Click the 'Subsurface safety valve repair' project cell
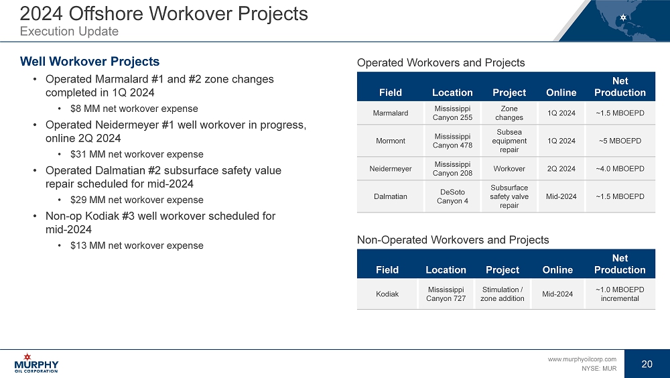670x378 pixels. click(509, 196)
